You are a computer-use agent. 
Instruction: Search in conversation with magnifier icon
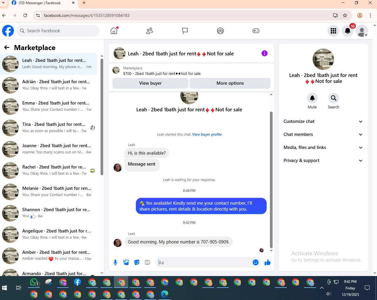(x=333, y=98)
